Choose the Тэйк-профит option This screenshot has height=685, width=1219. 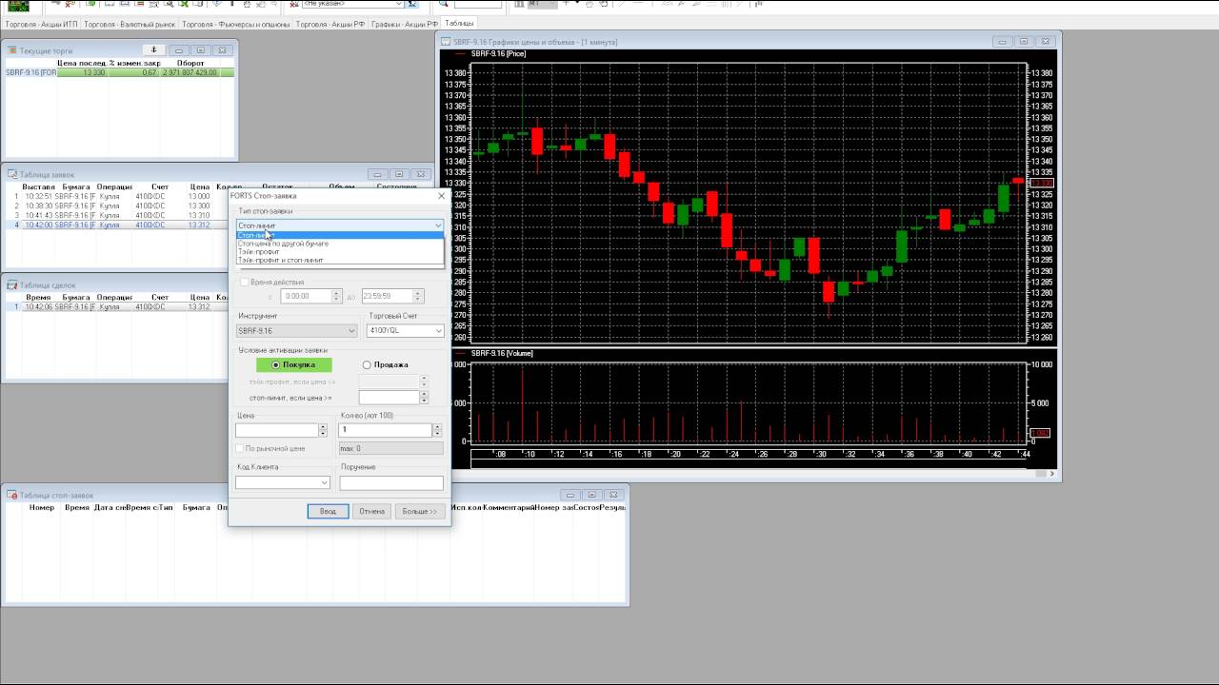point(340,251)
